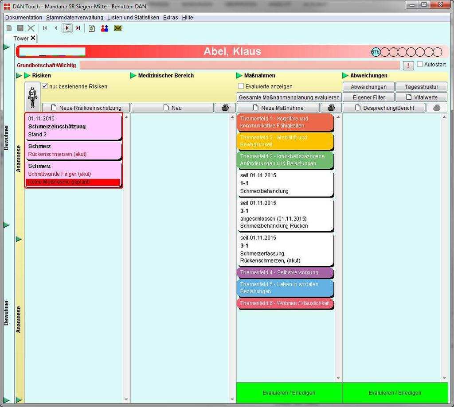Open the mail envelope icon

[117, 28]
